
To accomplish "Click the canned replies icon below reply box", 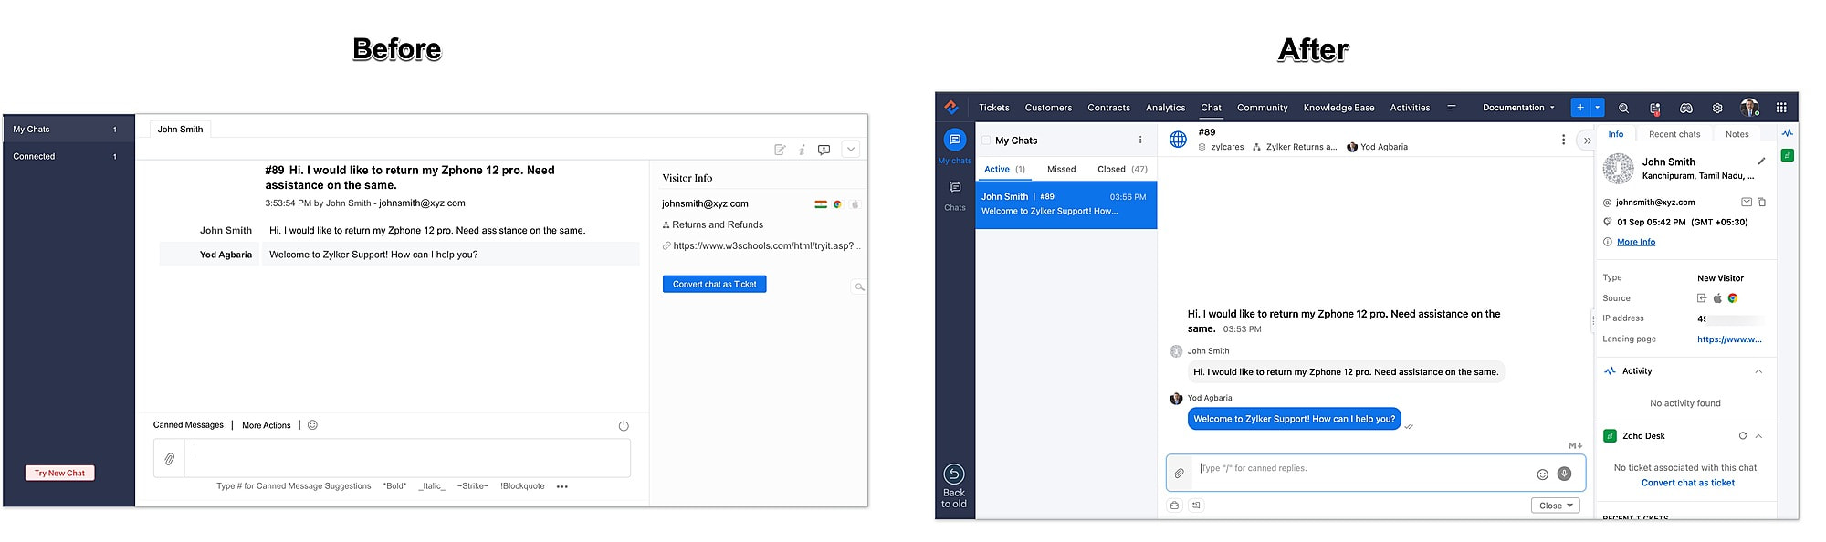I will click(x=1175, y=506).
